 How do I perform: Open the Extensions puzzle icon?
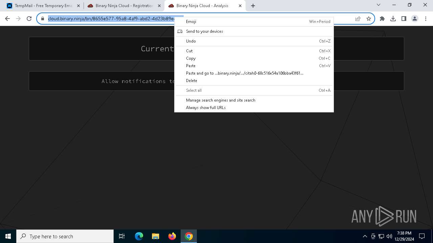[382, 19]
